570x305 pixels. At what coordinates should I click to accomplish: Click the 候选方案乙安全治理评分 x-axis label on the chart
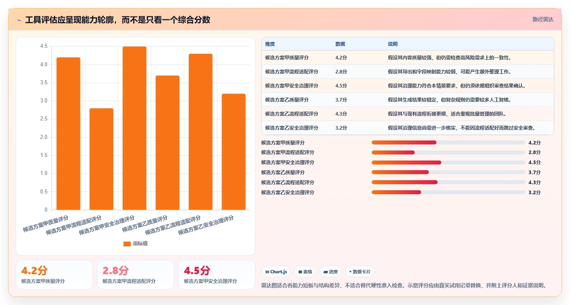206,225
